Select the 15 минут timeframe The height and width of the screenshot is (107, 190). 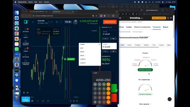(x=137, y=45)
